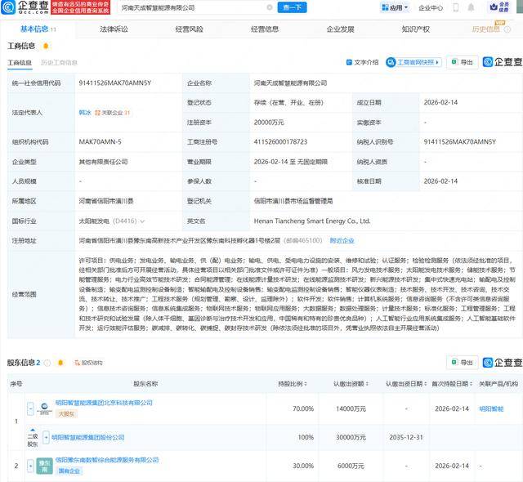Collapse the first shareholder's sub-shareholder row
The image size is (523, 482).
(30, 409)
